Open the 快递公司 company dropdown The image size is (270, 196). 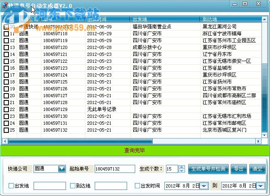[62, 169]
